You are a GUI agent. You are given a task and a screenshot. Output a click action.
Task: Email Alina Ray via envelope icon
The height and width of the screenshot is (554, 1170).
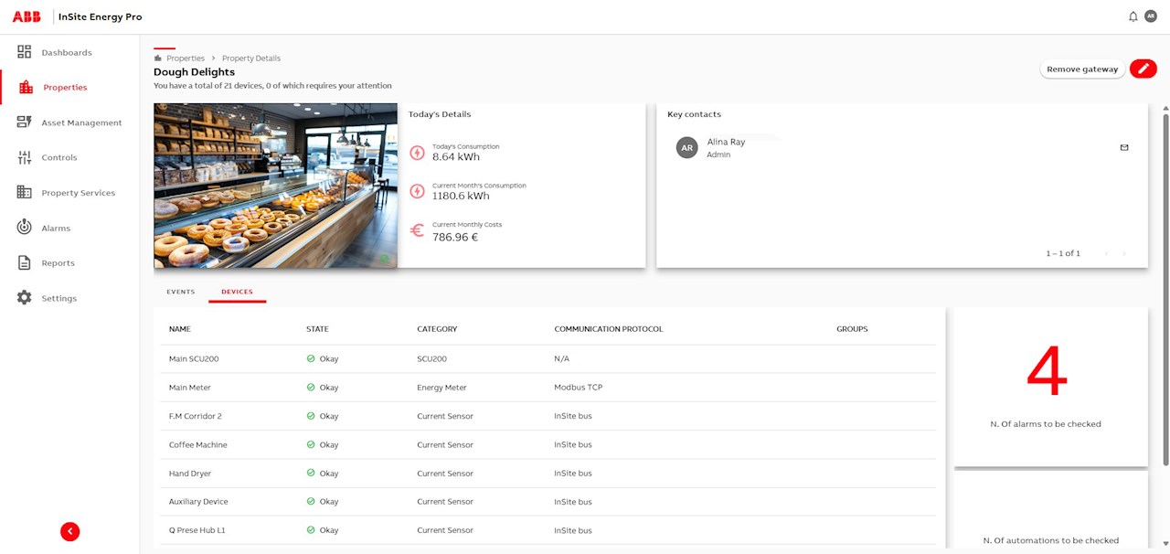coord(1124,147)
